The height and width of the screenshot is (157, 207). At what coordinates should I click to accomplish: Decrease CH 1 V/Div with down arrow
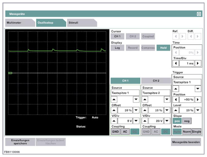[136, 121]
